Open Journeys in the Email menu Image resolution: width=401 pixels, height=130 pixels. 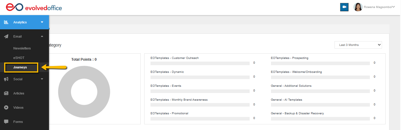pyautogui.click(x=20, y=67)
